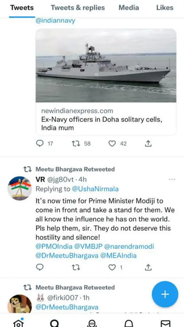Image resolution: width=184 pixels, height=327 pixels.
Task: Open the three-dot menu on VR's tweet
Action: (172, 179)
